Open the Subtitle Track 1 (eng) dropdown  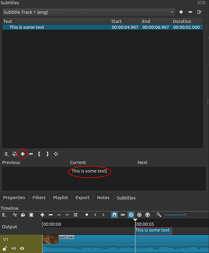coord(89,12)
